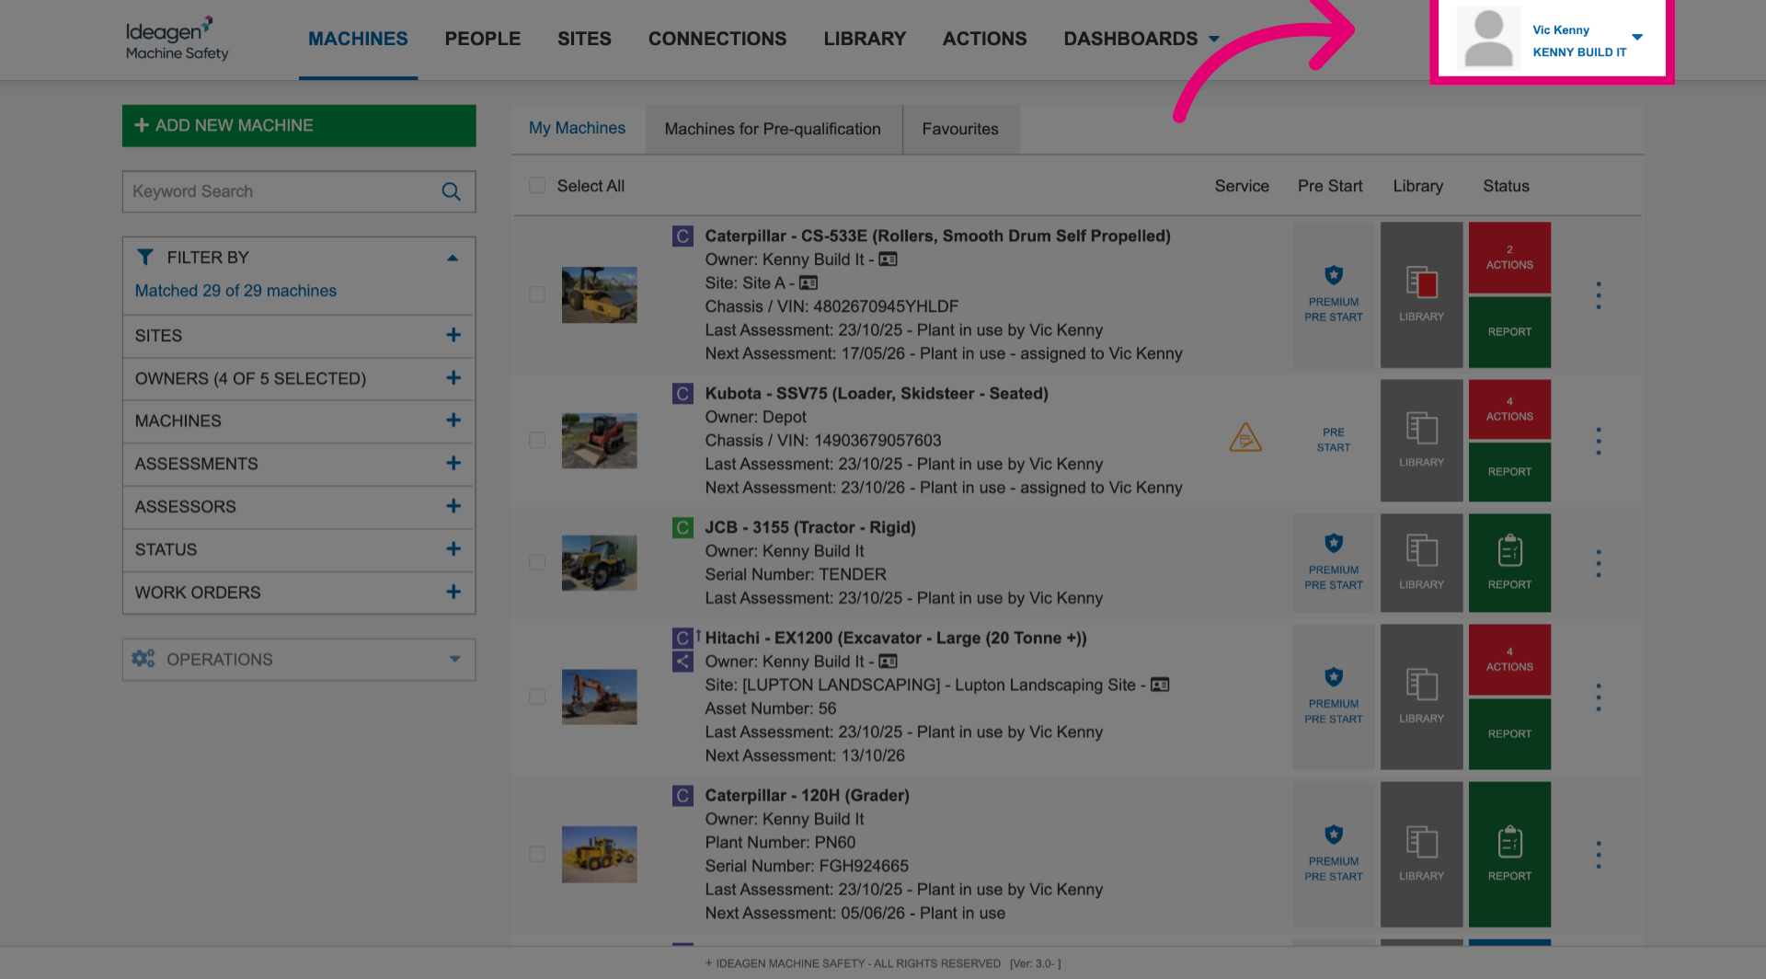Screen dimensions: 1766x979
Task: Open the Ideagen Machine Safety logo
Action: [177, 39]
